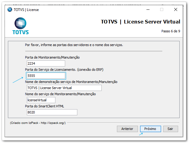Image resolution: width=190 pixels, height=144 pixels.
Task: Click the 'Criado com IzPack' footer text
Action: (x=38, y=123)
